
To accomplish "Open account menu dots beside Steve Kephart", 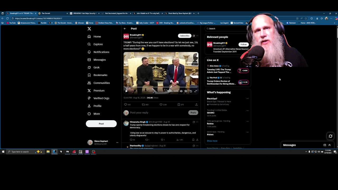I will pos(117,142).
